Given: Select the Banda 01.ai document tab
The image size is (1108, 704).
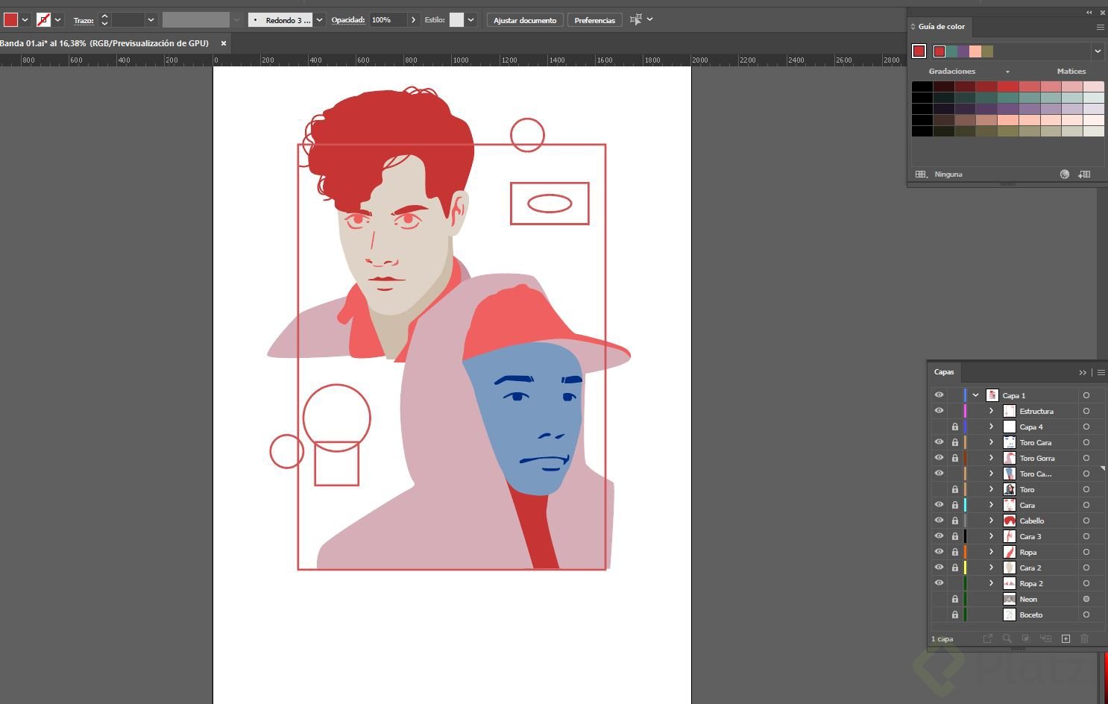Looking at the screenshot, I should pyautogui.click(x=104, y=43).
